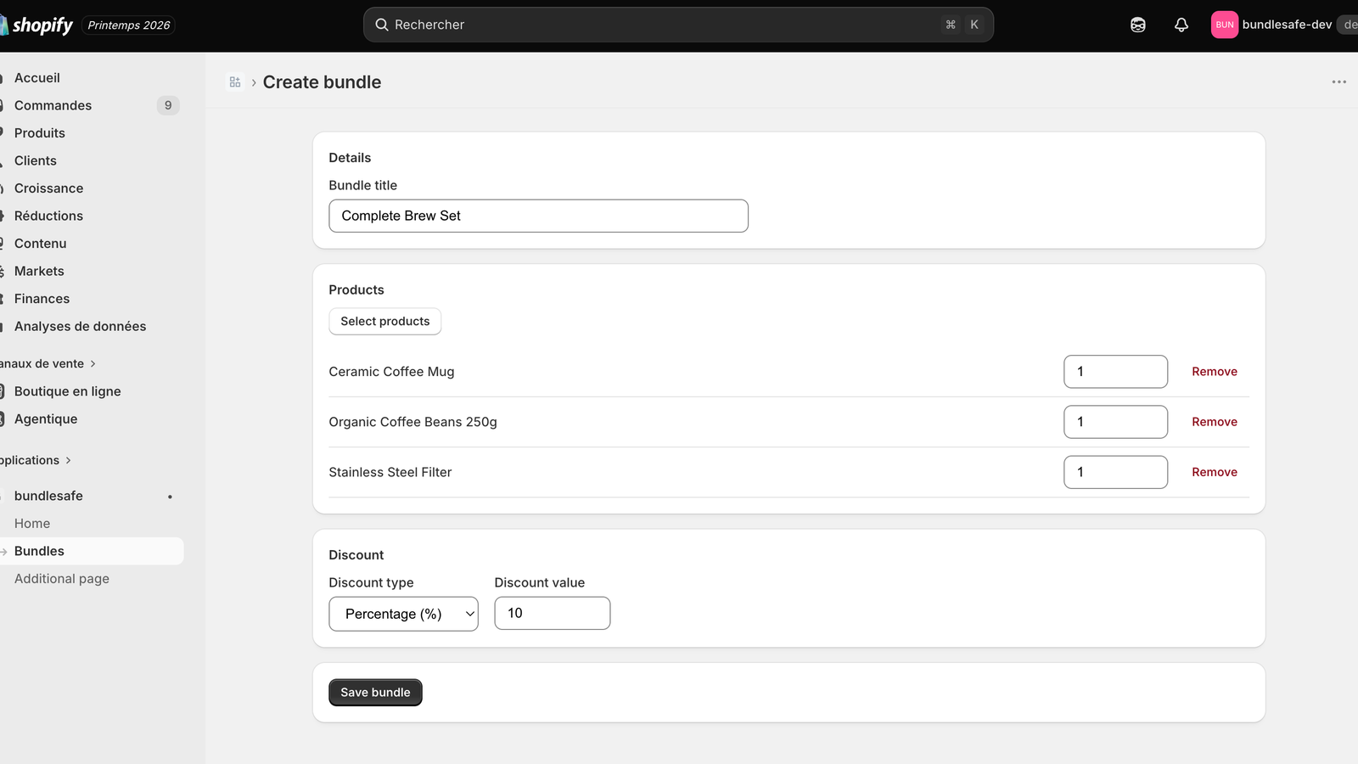This screenshot has width=1358, height=764.
Task: Remove Organic Coffee Beans 250g
Action: click(1215, 422)
